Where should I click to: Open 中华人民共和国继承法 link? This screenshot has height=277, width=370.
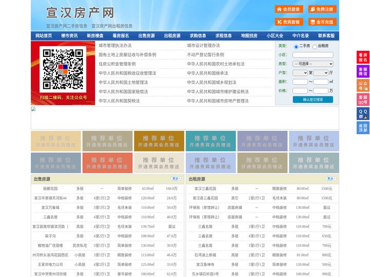pyautogui.click(x=208, y=73)
